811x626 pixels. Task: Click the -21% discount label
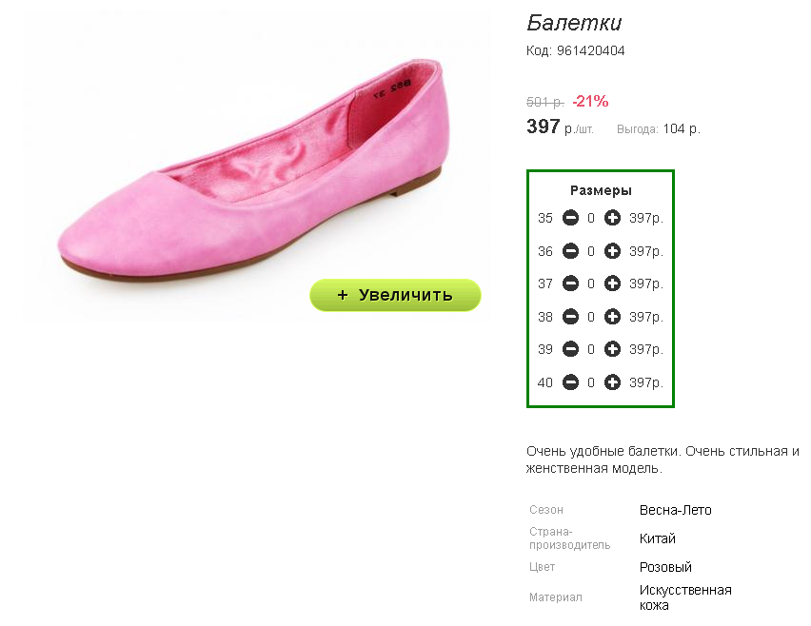click(x=590, y=101)
